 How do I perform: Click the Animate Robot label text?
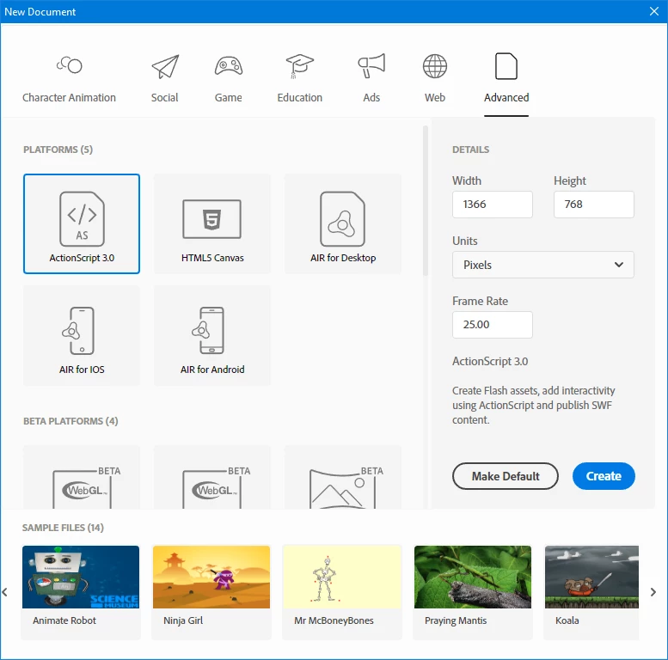[64, 620]
